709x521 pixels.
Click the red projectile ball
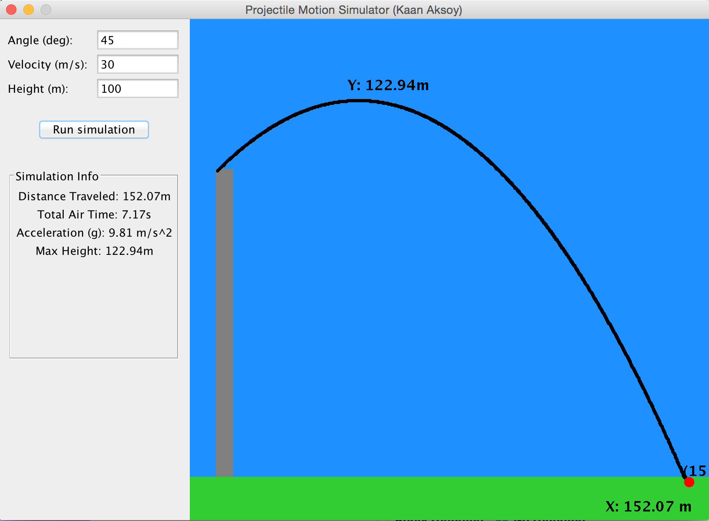(689, 482)
